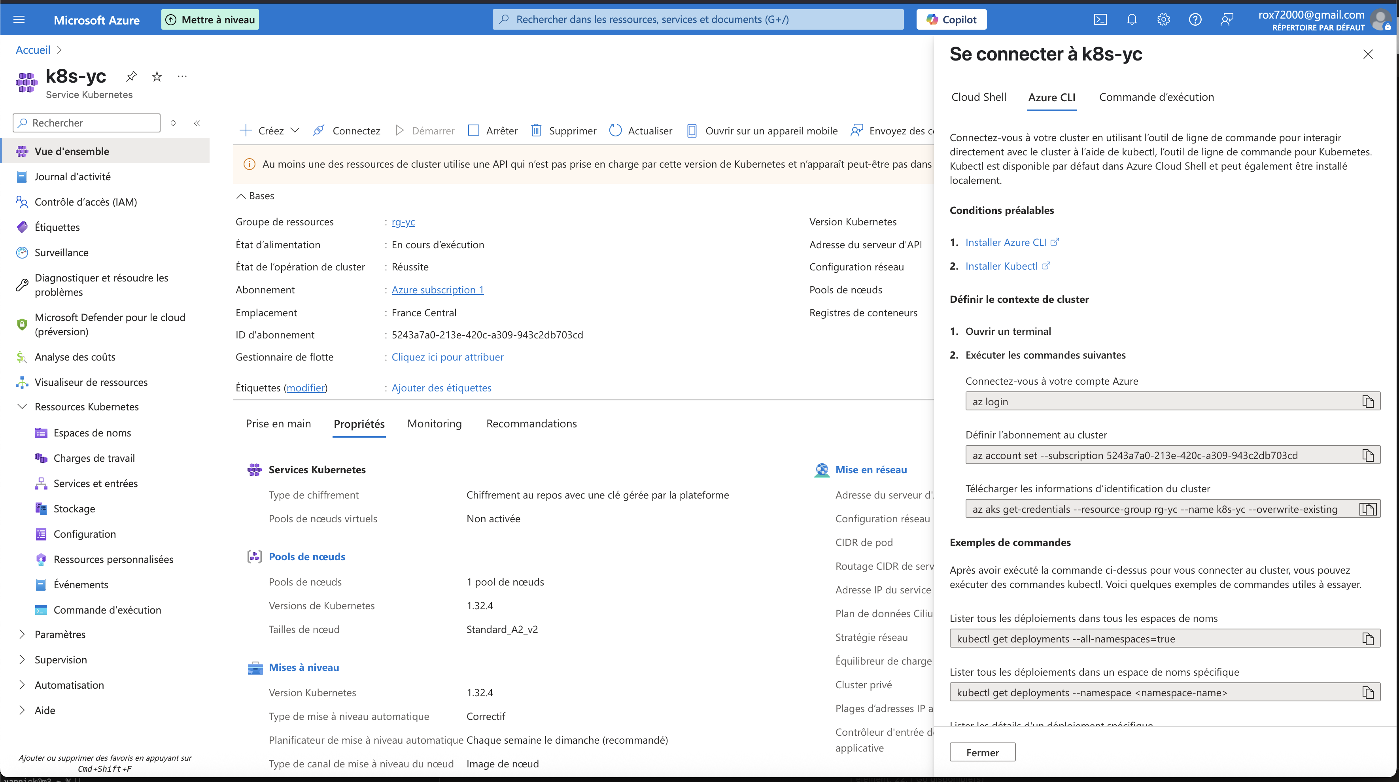
Task: Open Cloud Shell from top bar
Action: coord(1100,19)
